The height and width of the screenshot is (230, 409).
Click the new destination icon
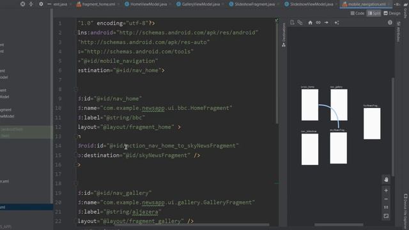pos(292,23)
